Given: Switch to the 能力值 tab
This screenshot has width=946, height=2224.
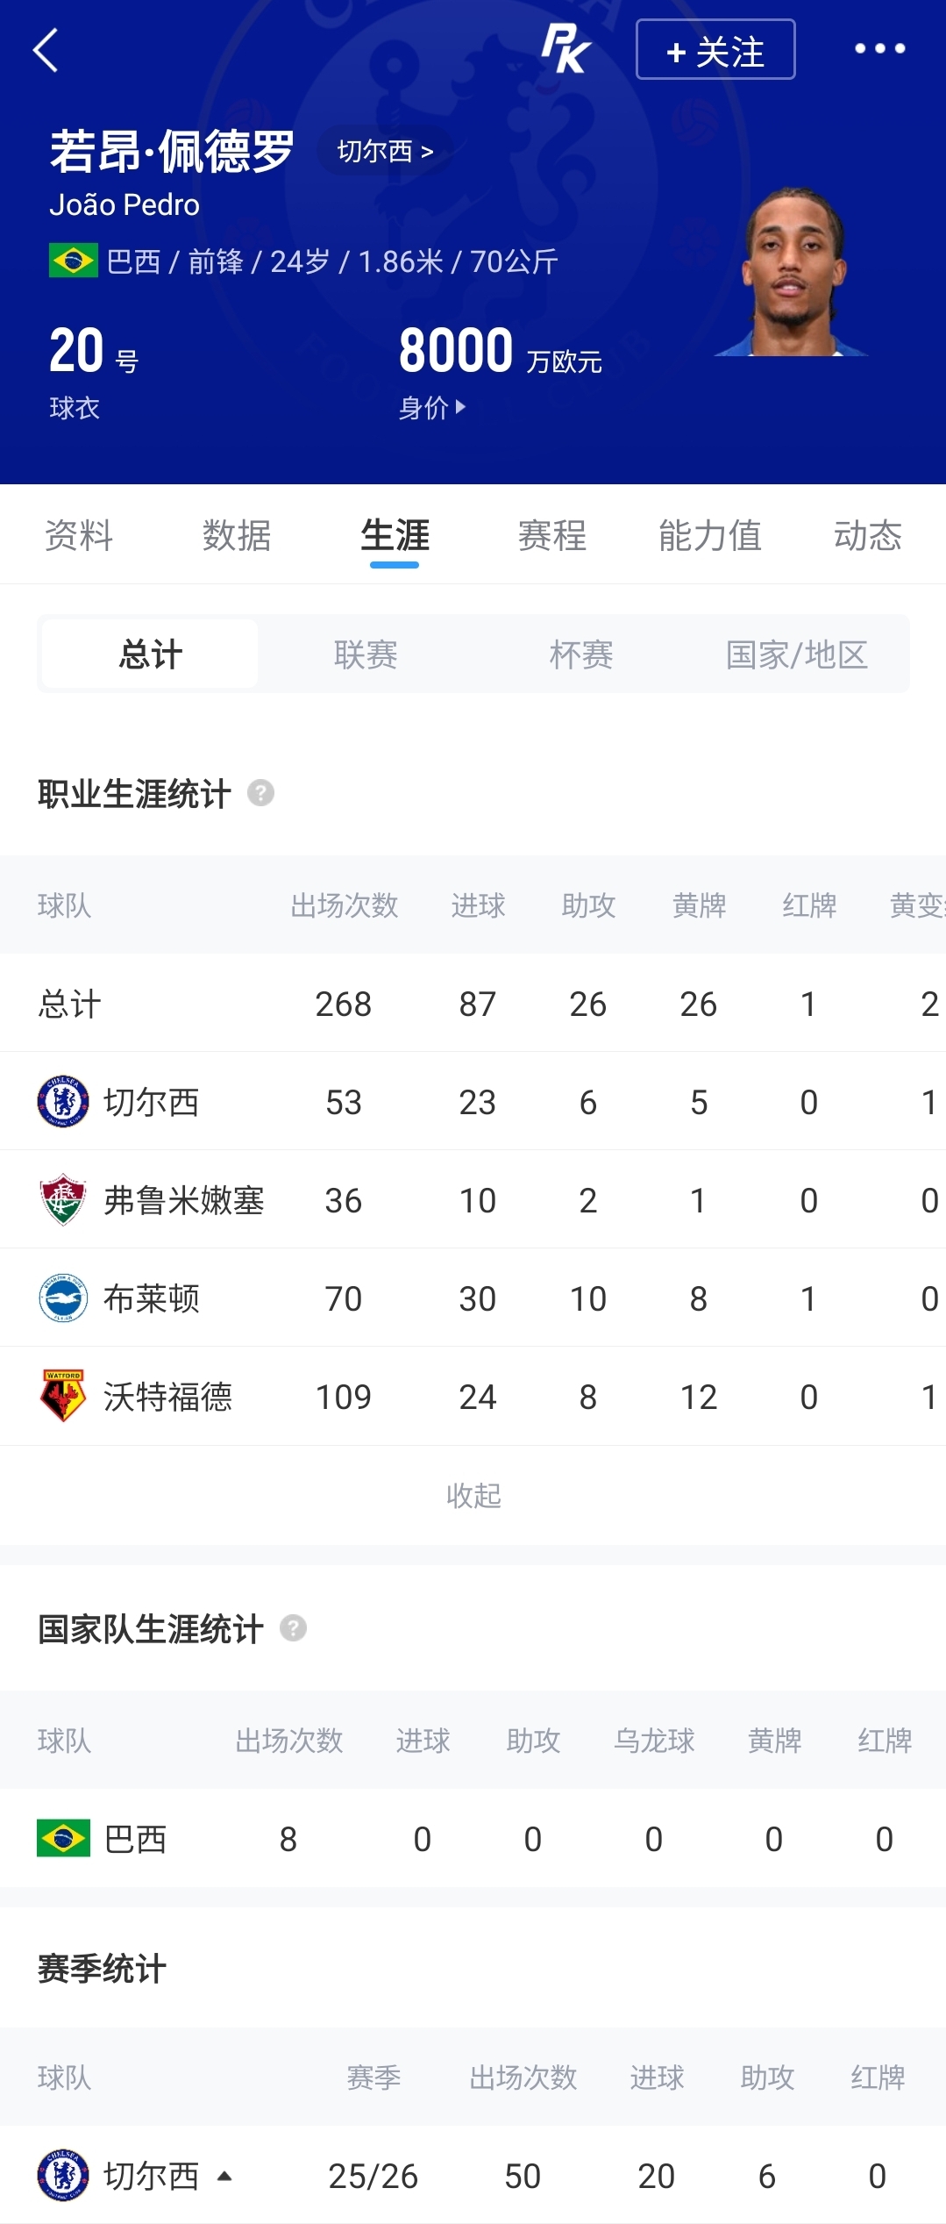Looking at the screenshot, I should (710, 535).
